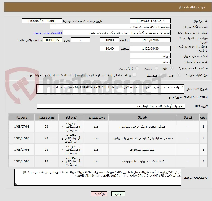Click resize grip of شرح کلی نیاز box
Image resolution: width=212 pixels, height=201 pixels.
(x=38, y=92)
